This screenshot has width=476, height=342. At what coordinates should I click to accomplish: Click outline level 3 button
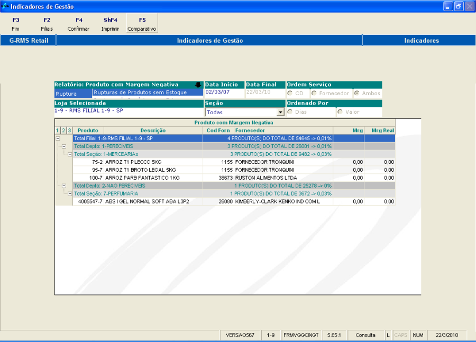(69, 131)
